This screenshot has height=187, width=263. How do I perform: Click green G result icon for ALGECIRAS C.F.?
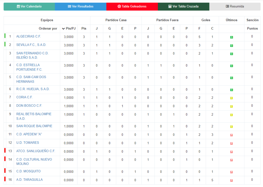click(x=231, y=37)
